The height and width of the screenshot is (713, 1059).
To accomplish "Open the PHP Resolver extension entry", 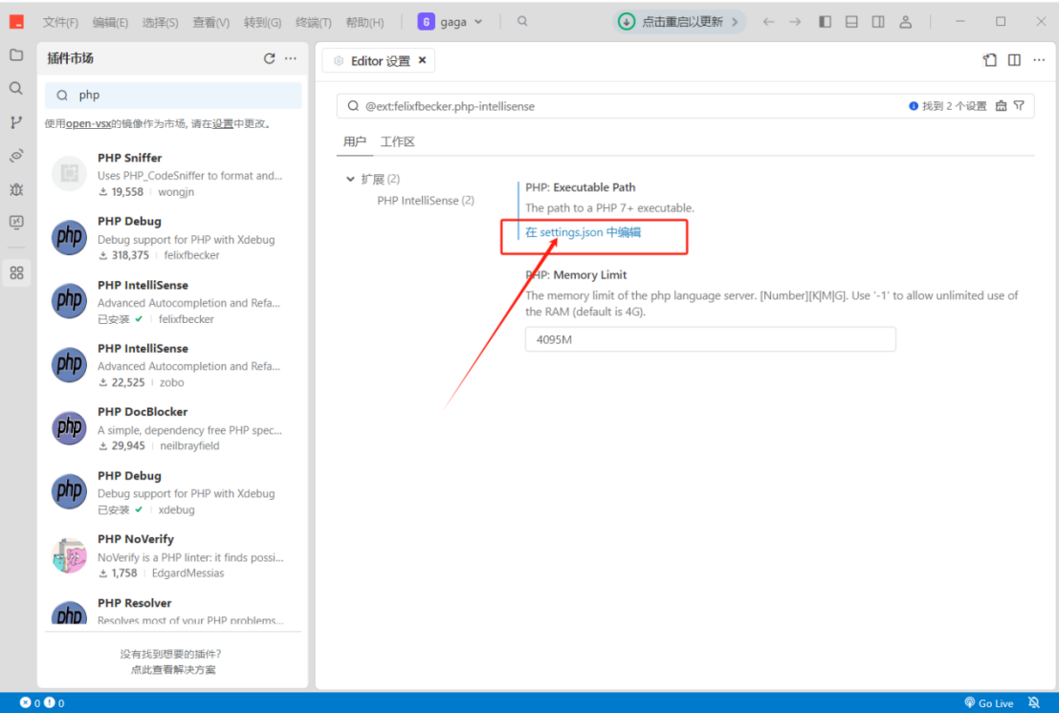I will click(173, 611).
